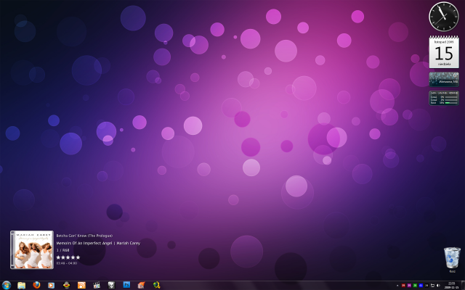Open Windows Media Player taskbar icon

pyautogui.click(x=52, y=285)
